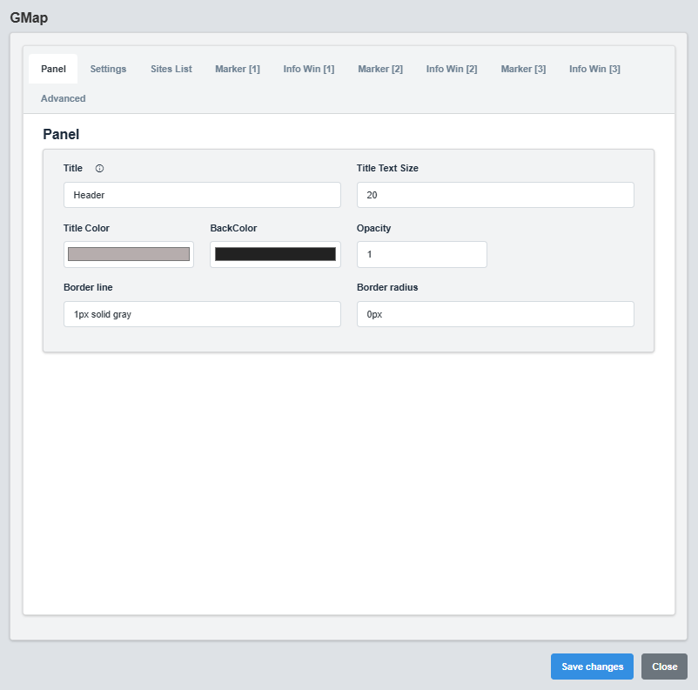Switch to the Marker [2] tab
698x690 pixels.
tap(380, 69)
